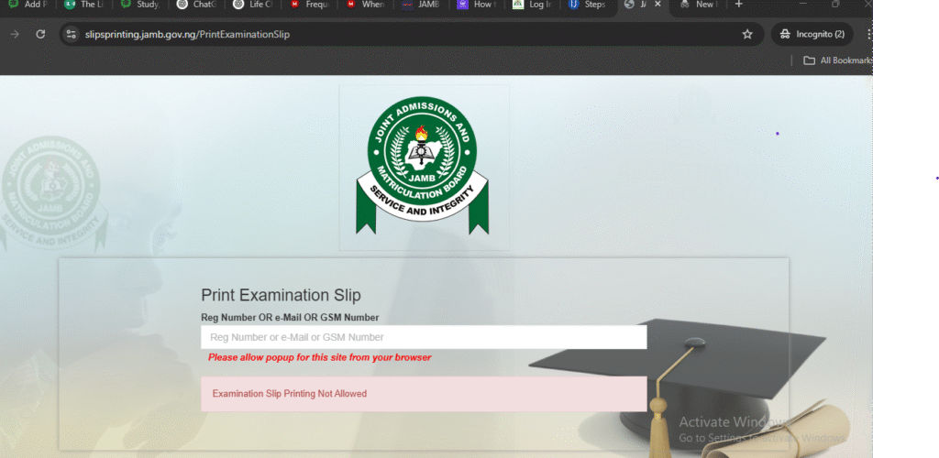Close the active JAMB slip printing tab

click(x=657, y=5)
